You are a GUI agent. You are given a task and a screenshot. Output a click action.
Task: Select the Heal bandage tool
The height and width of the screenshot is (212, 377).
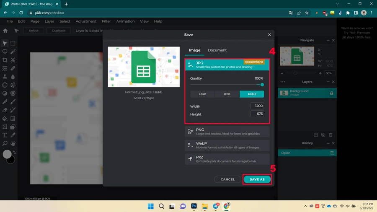click(x=13, y=68)
